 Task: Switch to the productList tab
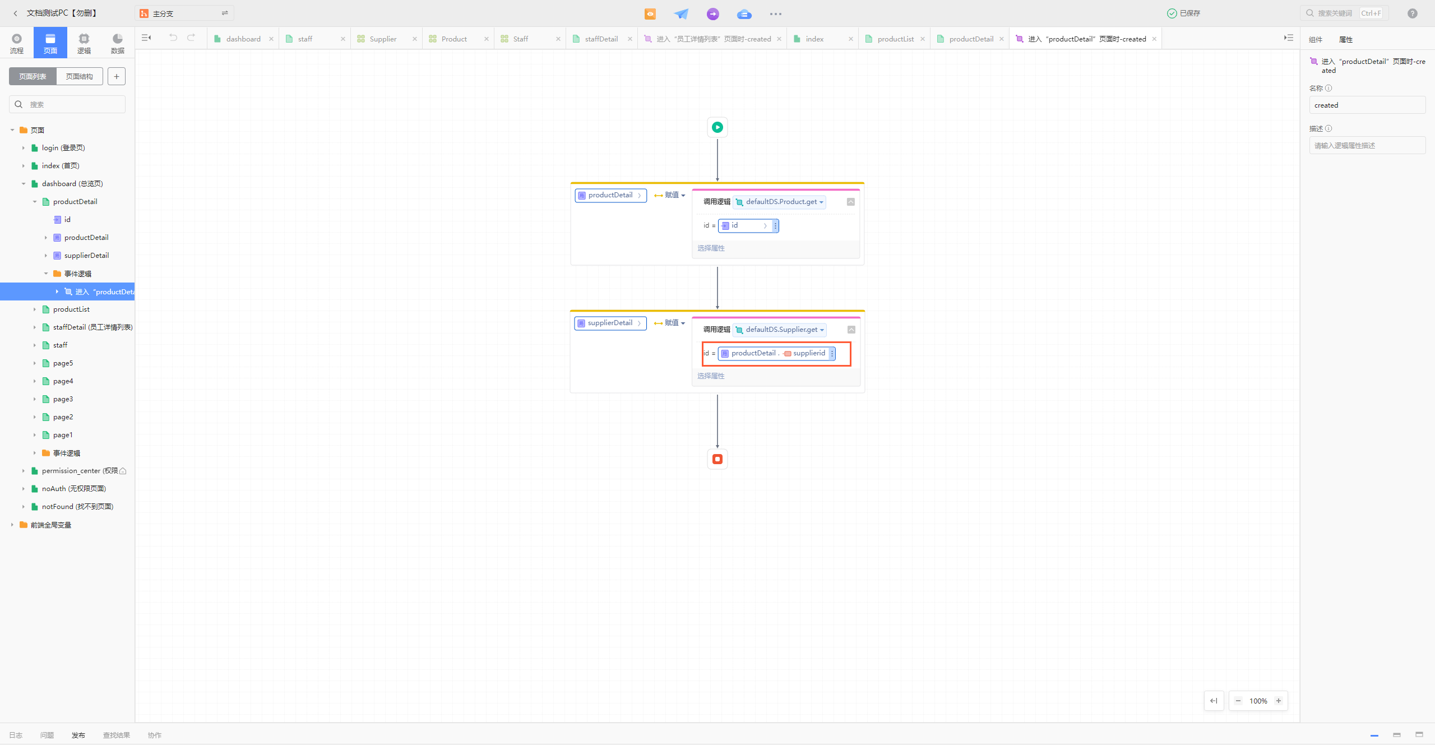(x=895, y=39)
